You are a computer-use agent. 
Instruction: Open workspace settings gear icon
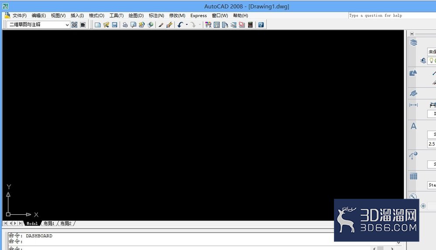click(75, 25)
